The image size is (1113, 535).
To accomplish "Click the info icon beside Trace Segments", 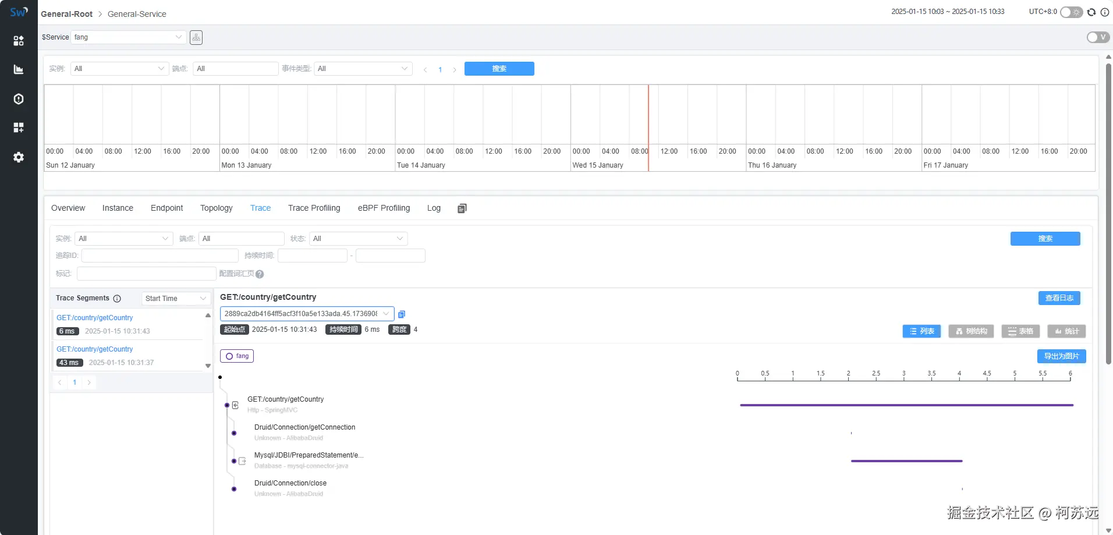I will [x=117, y=299].
